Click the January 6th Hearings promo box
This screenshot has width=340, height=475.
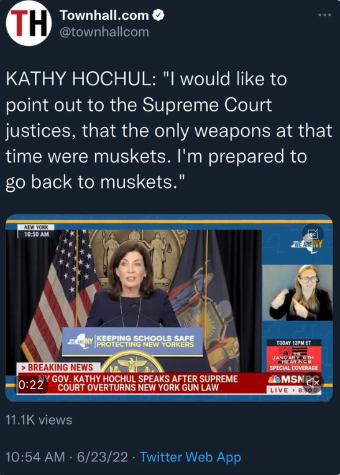pos(294,355)
